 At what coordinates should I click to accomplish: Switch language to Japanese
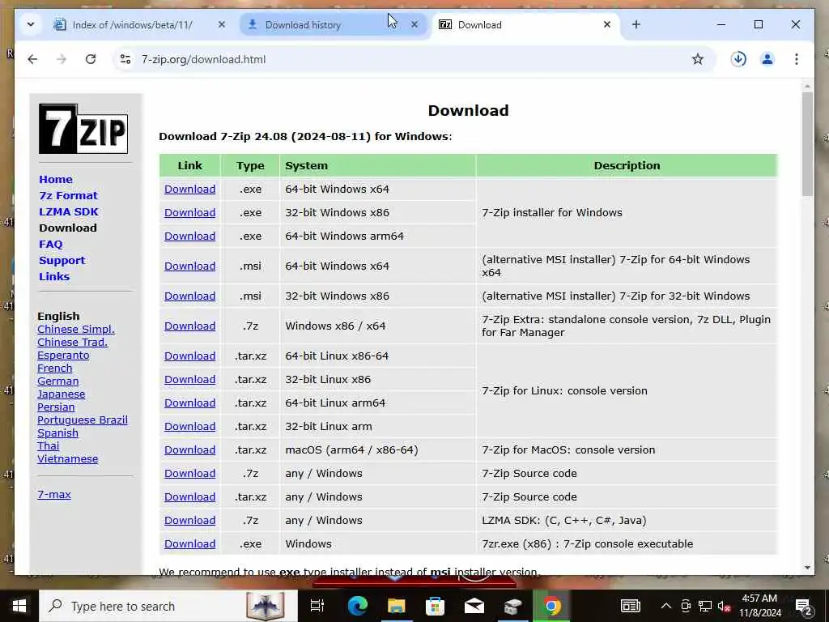(61, 394)
